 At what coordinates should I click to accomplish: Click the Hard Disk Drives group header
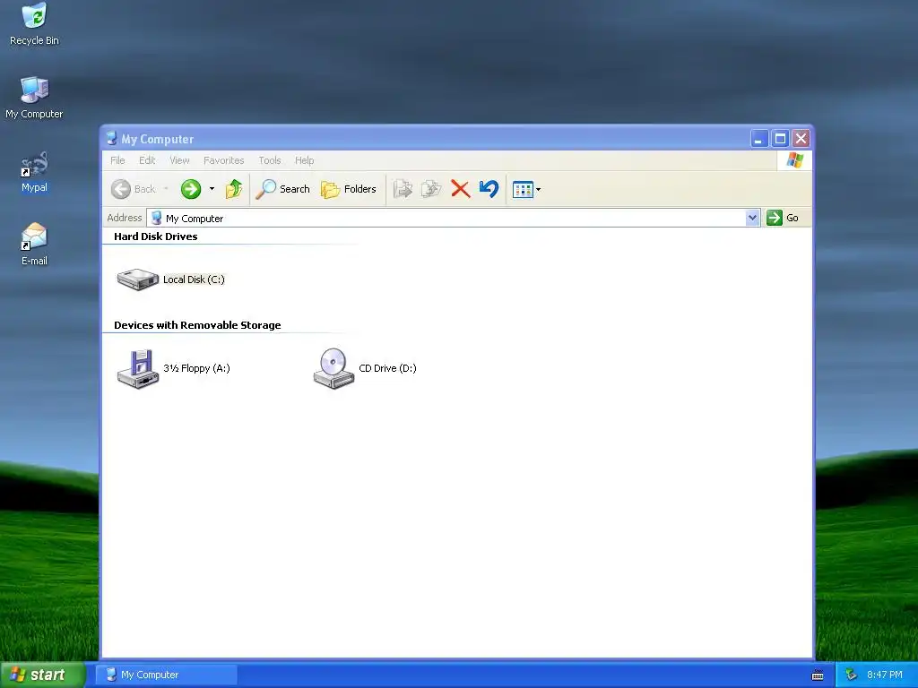(x=156, y=236)
